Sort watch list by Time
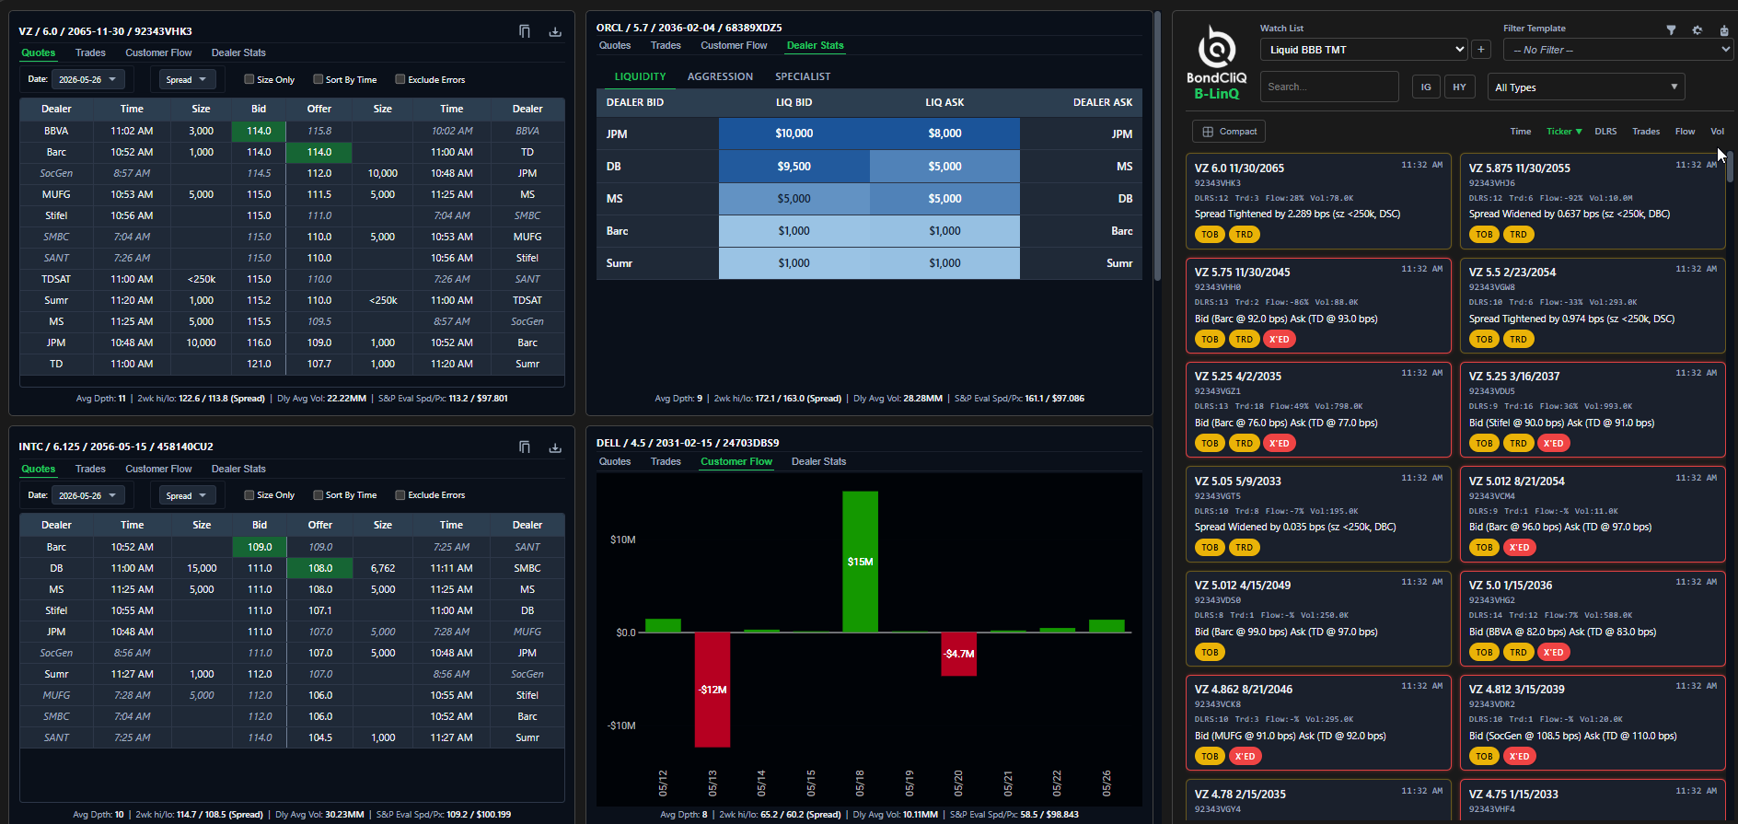 click(1521, 132)
